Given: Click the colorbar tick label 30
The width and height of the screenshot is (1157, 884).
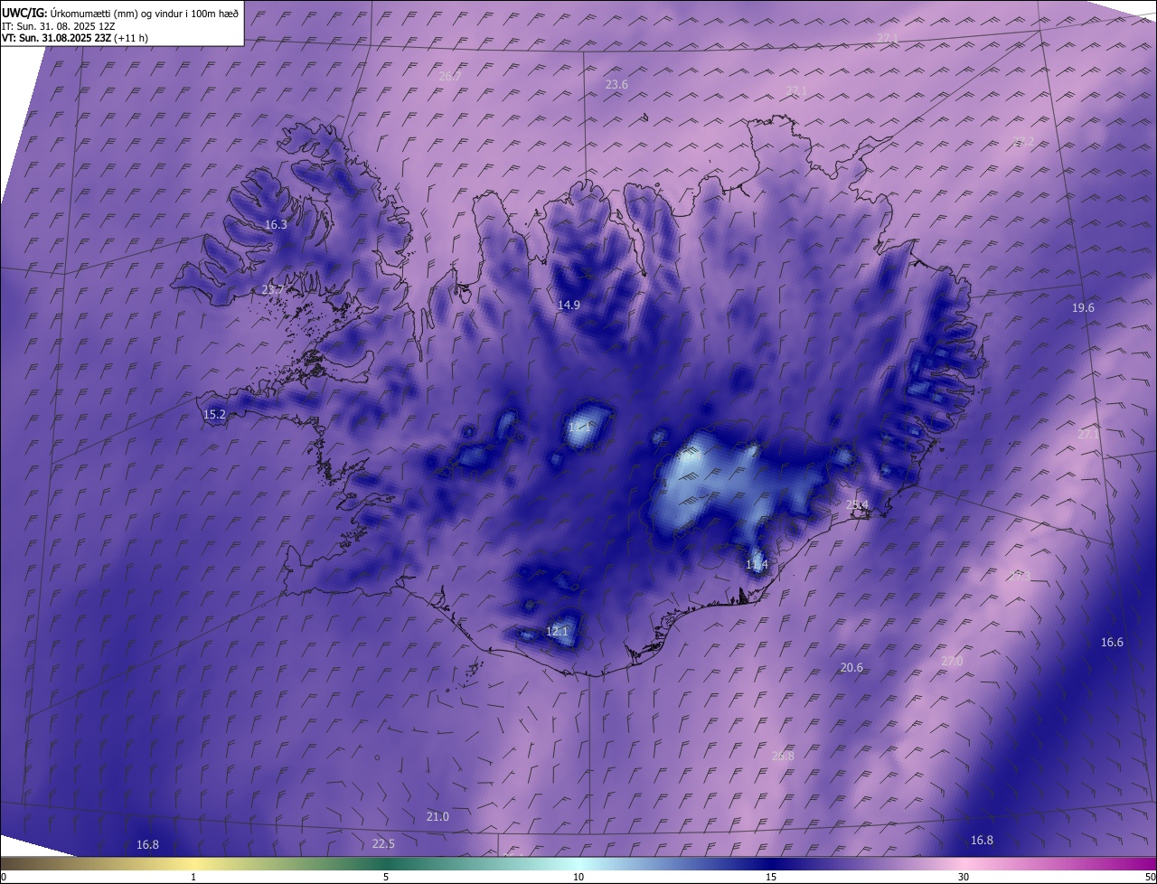Looking at the screenshot, I should 964,878.
